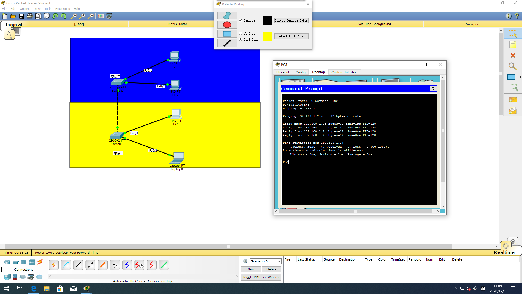Show hidden system tray icons chevron
Viewport: 522px width, 294px height.
click(x=455, y=289)
